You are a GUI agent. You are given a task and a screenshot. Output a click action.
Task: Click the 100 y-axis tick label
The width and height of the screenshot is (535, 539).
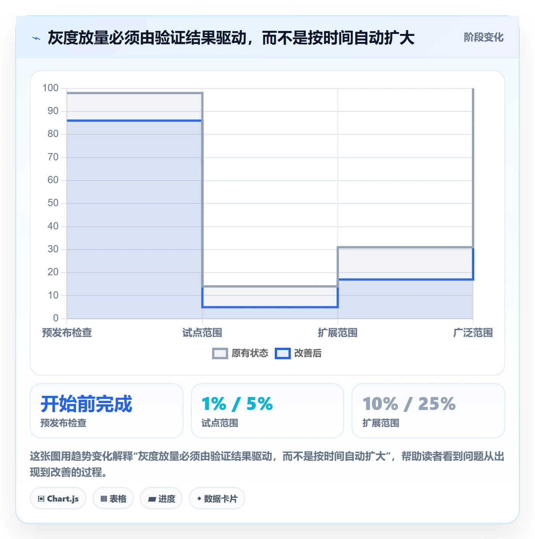click(50, 88)
